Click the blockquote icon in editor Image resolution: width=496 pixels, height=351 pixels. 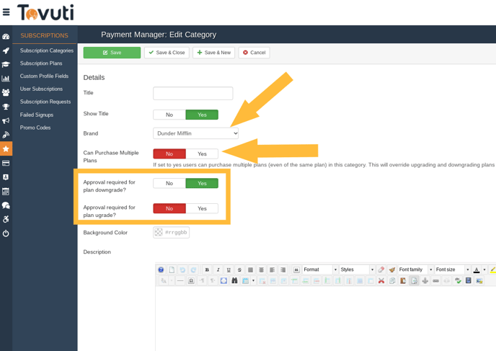pyautogui.click(x=296, y=270)
